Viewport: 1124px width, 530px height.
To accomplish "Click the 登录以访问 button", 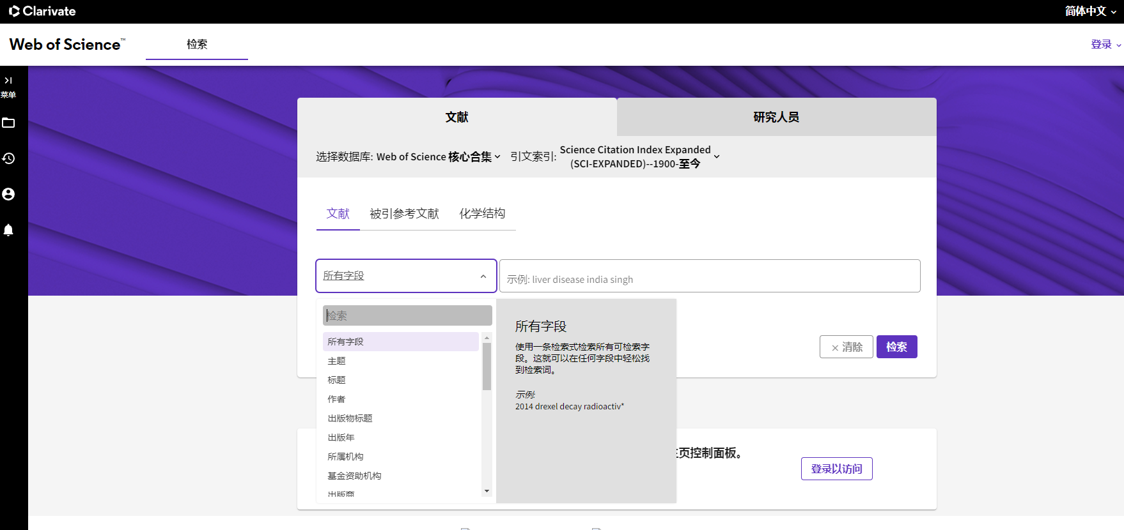I will (837, 469).
